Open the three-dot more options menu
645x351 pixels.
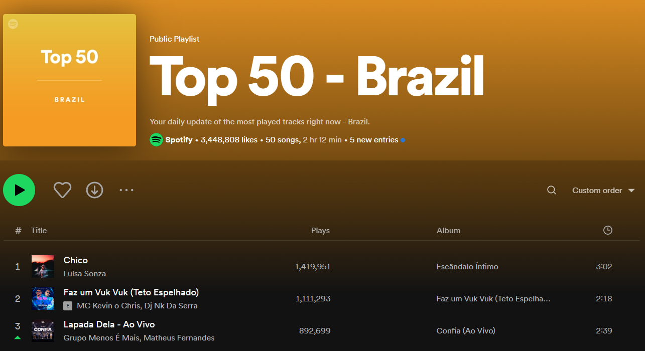click(126, 190)
